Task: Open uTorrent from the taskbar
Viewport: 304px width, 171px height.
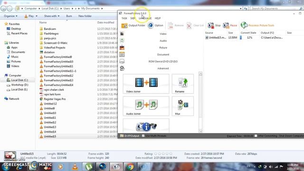Action: coord(89,167)
